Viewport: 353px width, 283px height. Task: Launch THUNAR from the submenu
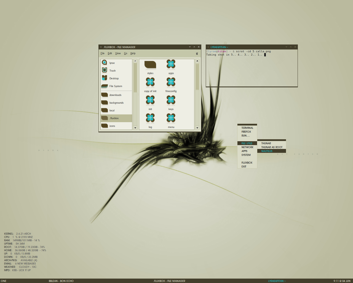(x=272, y=143)
